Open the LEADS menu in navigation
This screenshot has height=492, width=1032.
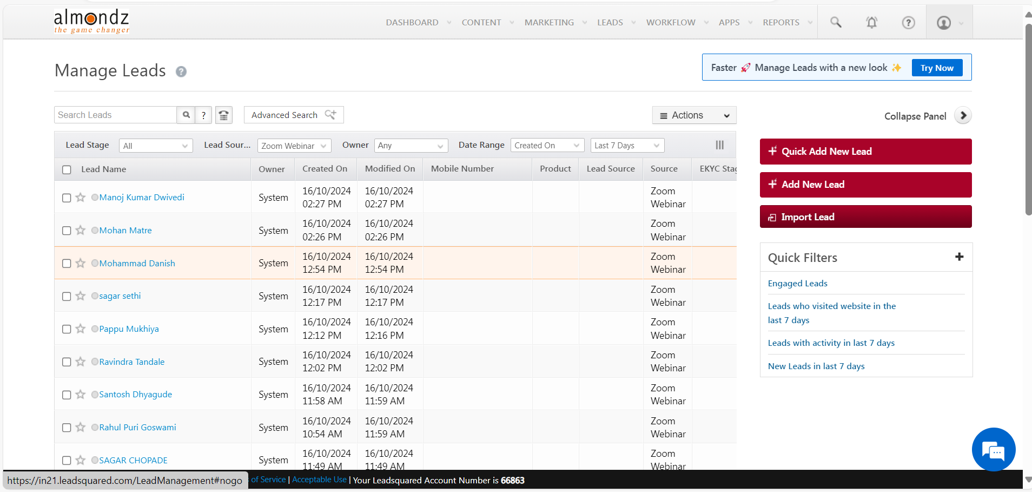(610, 22)
